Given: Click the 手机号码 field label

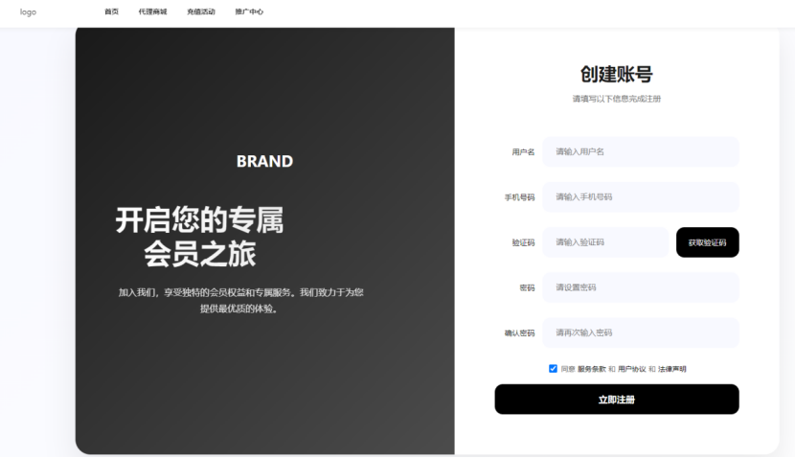Looking at the screenshot, I should point(519,197).
